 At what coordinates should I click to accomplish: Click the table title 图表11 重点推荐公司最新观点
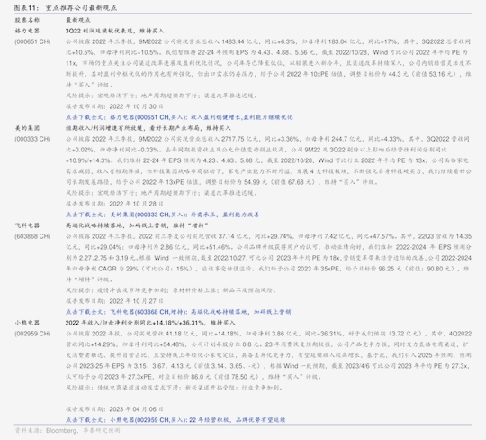[x=66, y=8]
